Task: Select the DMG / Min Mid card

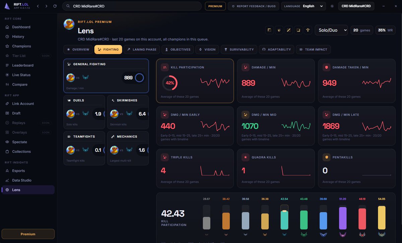Action: pos(276,126)
